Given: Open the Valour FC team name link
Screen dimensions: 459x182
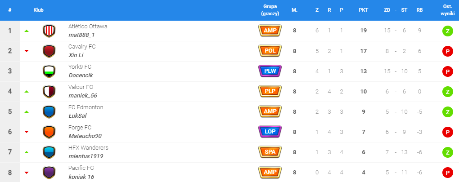Looking at the screenshot, I should 81,87.
